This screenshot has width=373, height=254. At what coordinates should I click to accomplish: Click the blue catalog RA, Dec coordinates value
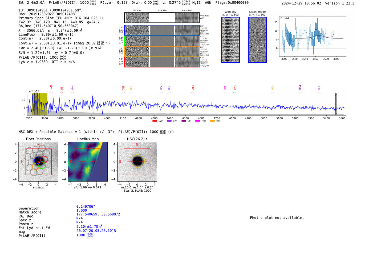(98, 214)
